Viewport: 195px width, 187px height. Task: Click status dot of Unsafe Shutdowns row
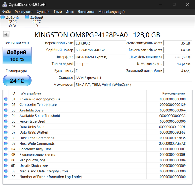coord(6,166)
